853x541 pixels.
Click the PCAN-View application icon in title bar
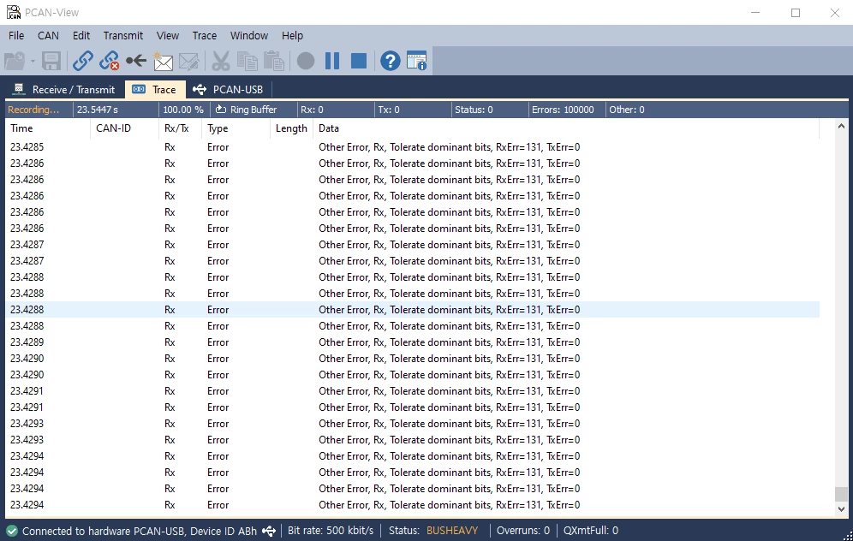[13, 12]
